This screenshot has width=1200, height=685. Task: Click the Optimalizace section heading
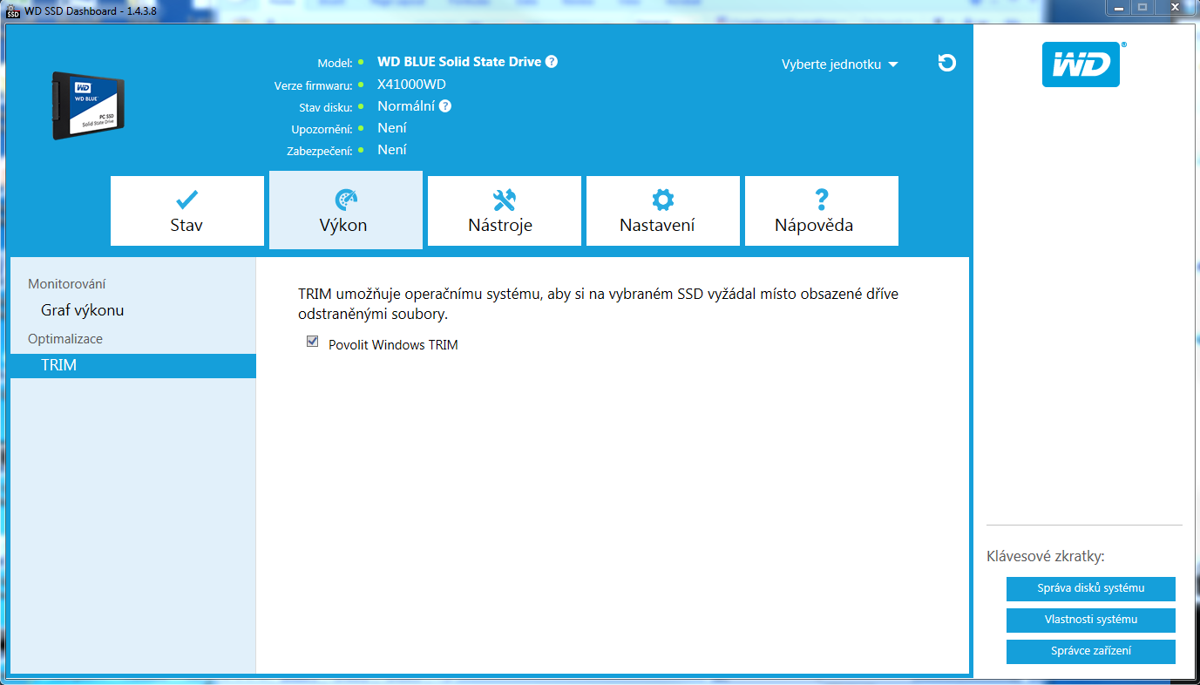click(x=65, y=339)
